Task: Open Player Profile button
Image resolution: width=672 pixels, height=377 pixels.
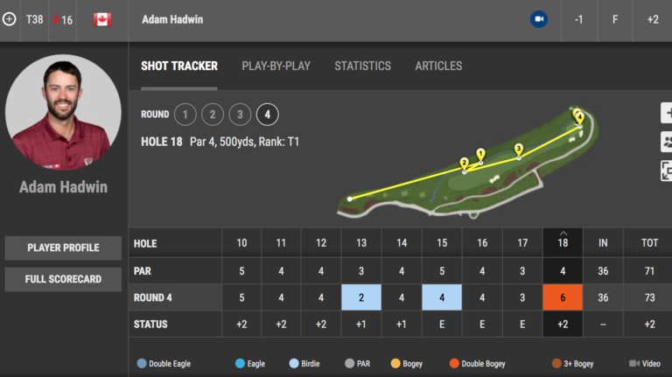Action: click(x=63, y=248)
